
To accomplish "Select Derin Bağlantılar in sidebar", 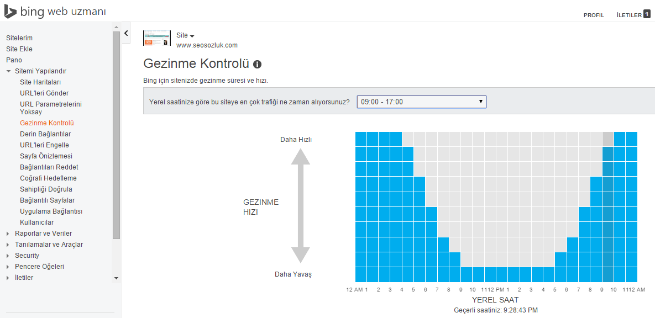I will click(45, 134).
